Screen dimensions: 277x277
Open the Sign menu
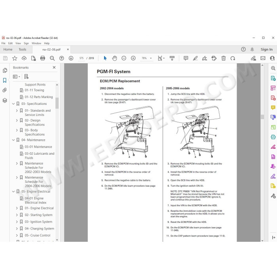coord(27,43)
